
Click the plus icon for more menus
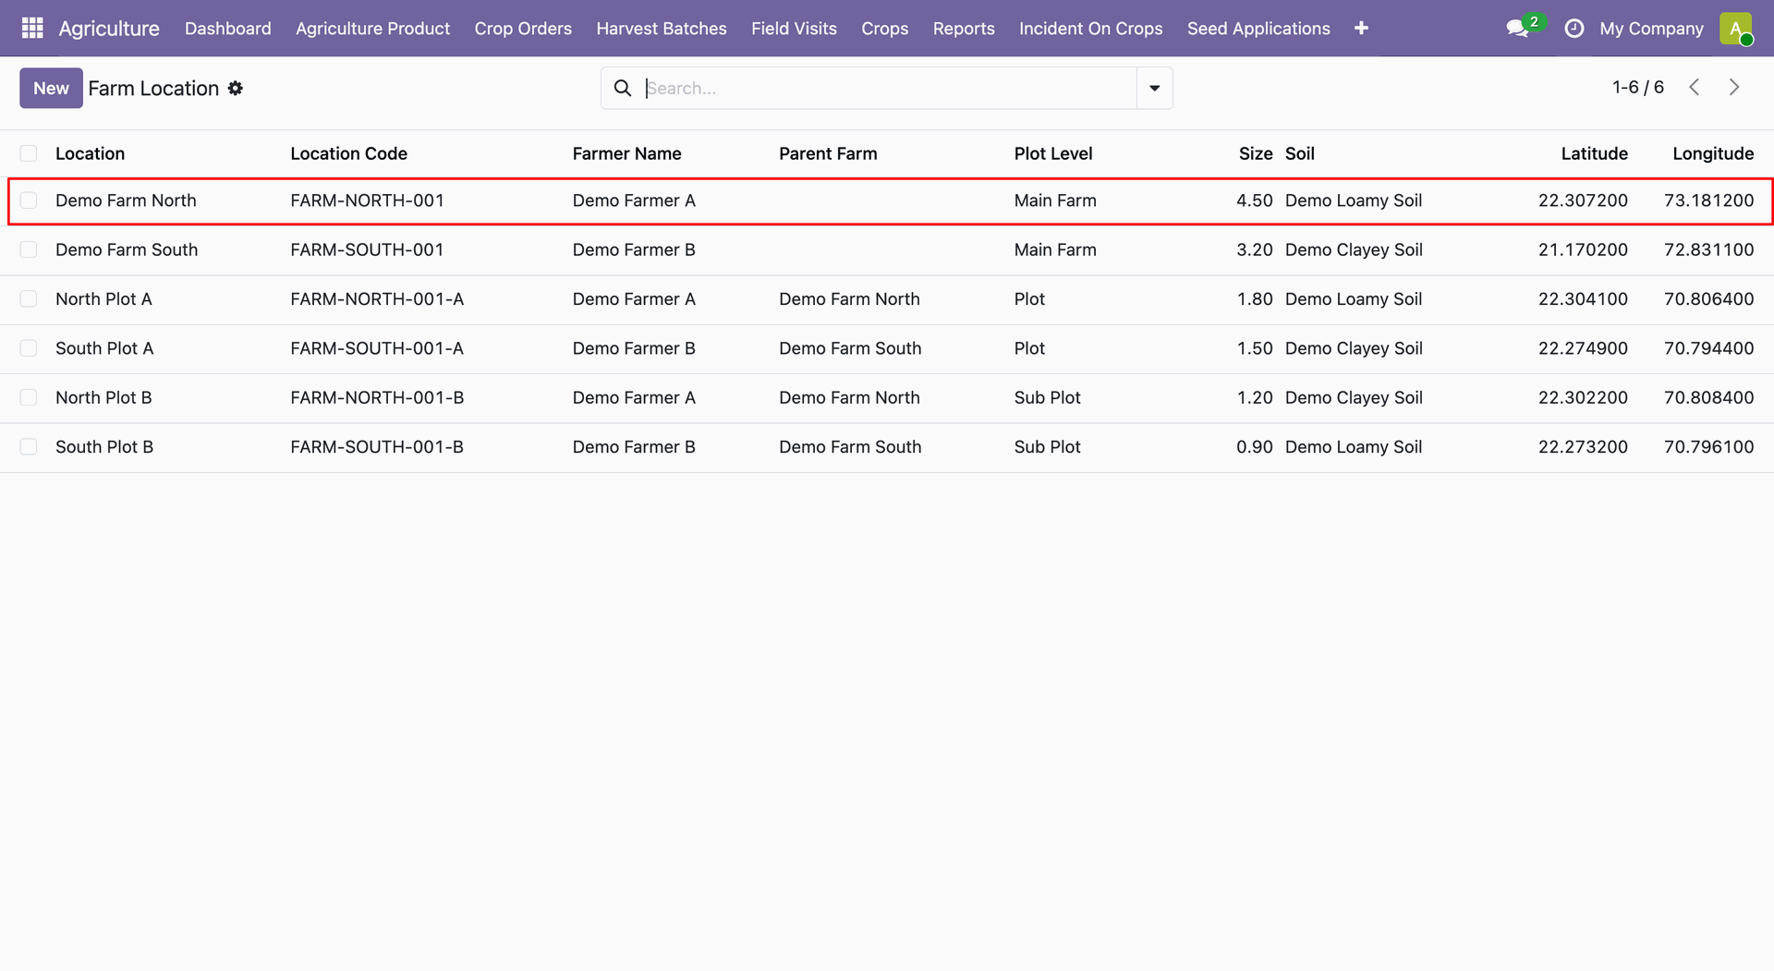[1361, 29]
